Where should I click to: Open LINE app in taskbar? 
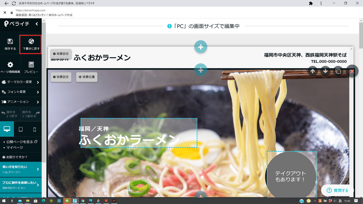[67, 201]
